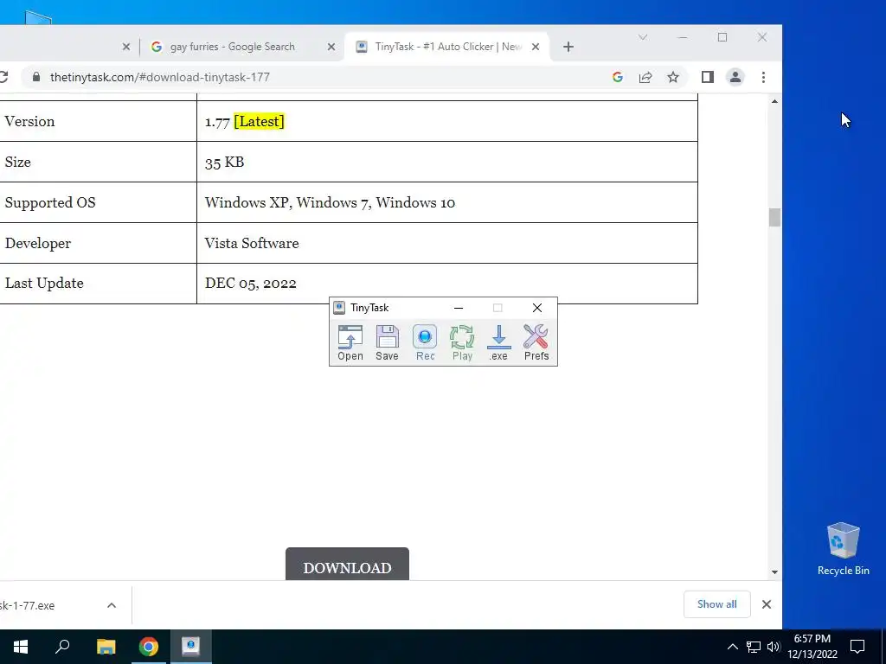Close the downloads bar
Screen dimensions: 886x664
[767, 604]
